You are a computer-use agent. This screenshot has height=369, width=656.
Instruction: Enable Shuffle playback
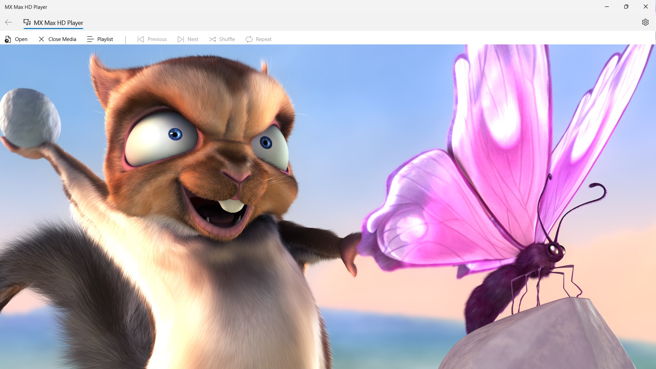coord(212,39)
